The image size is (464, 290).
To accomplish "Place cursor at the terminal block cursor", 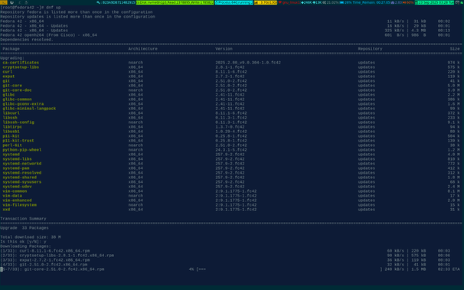I will coord(2,269).
